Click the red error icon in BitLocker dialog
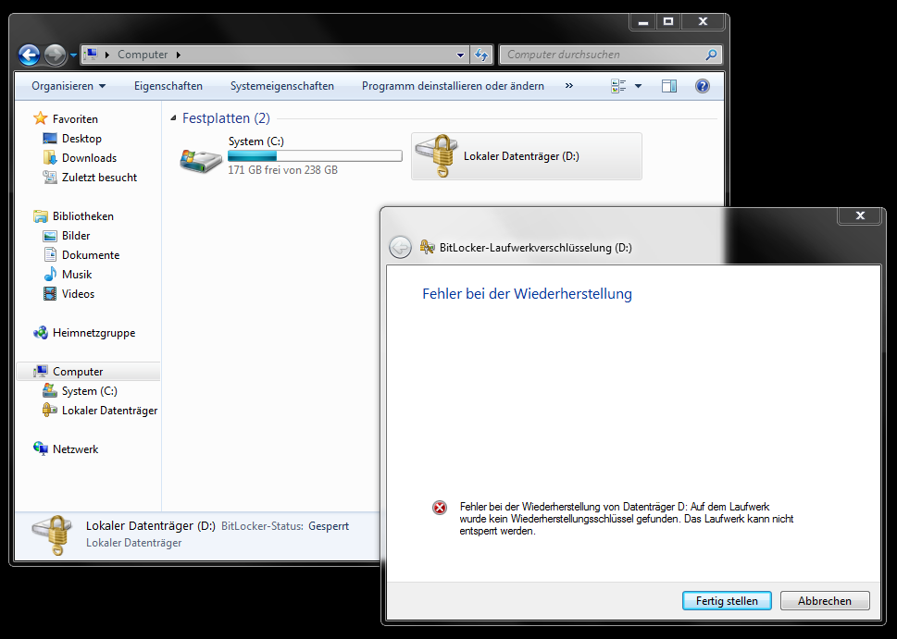Screen dimensions: 897x639 tap(440, 508)
